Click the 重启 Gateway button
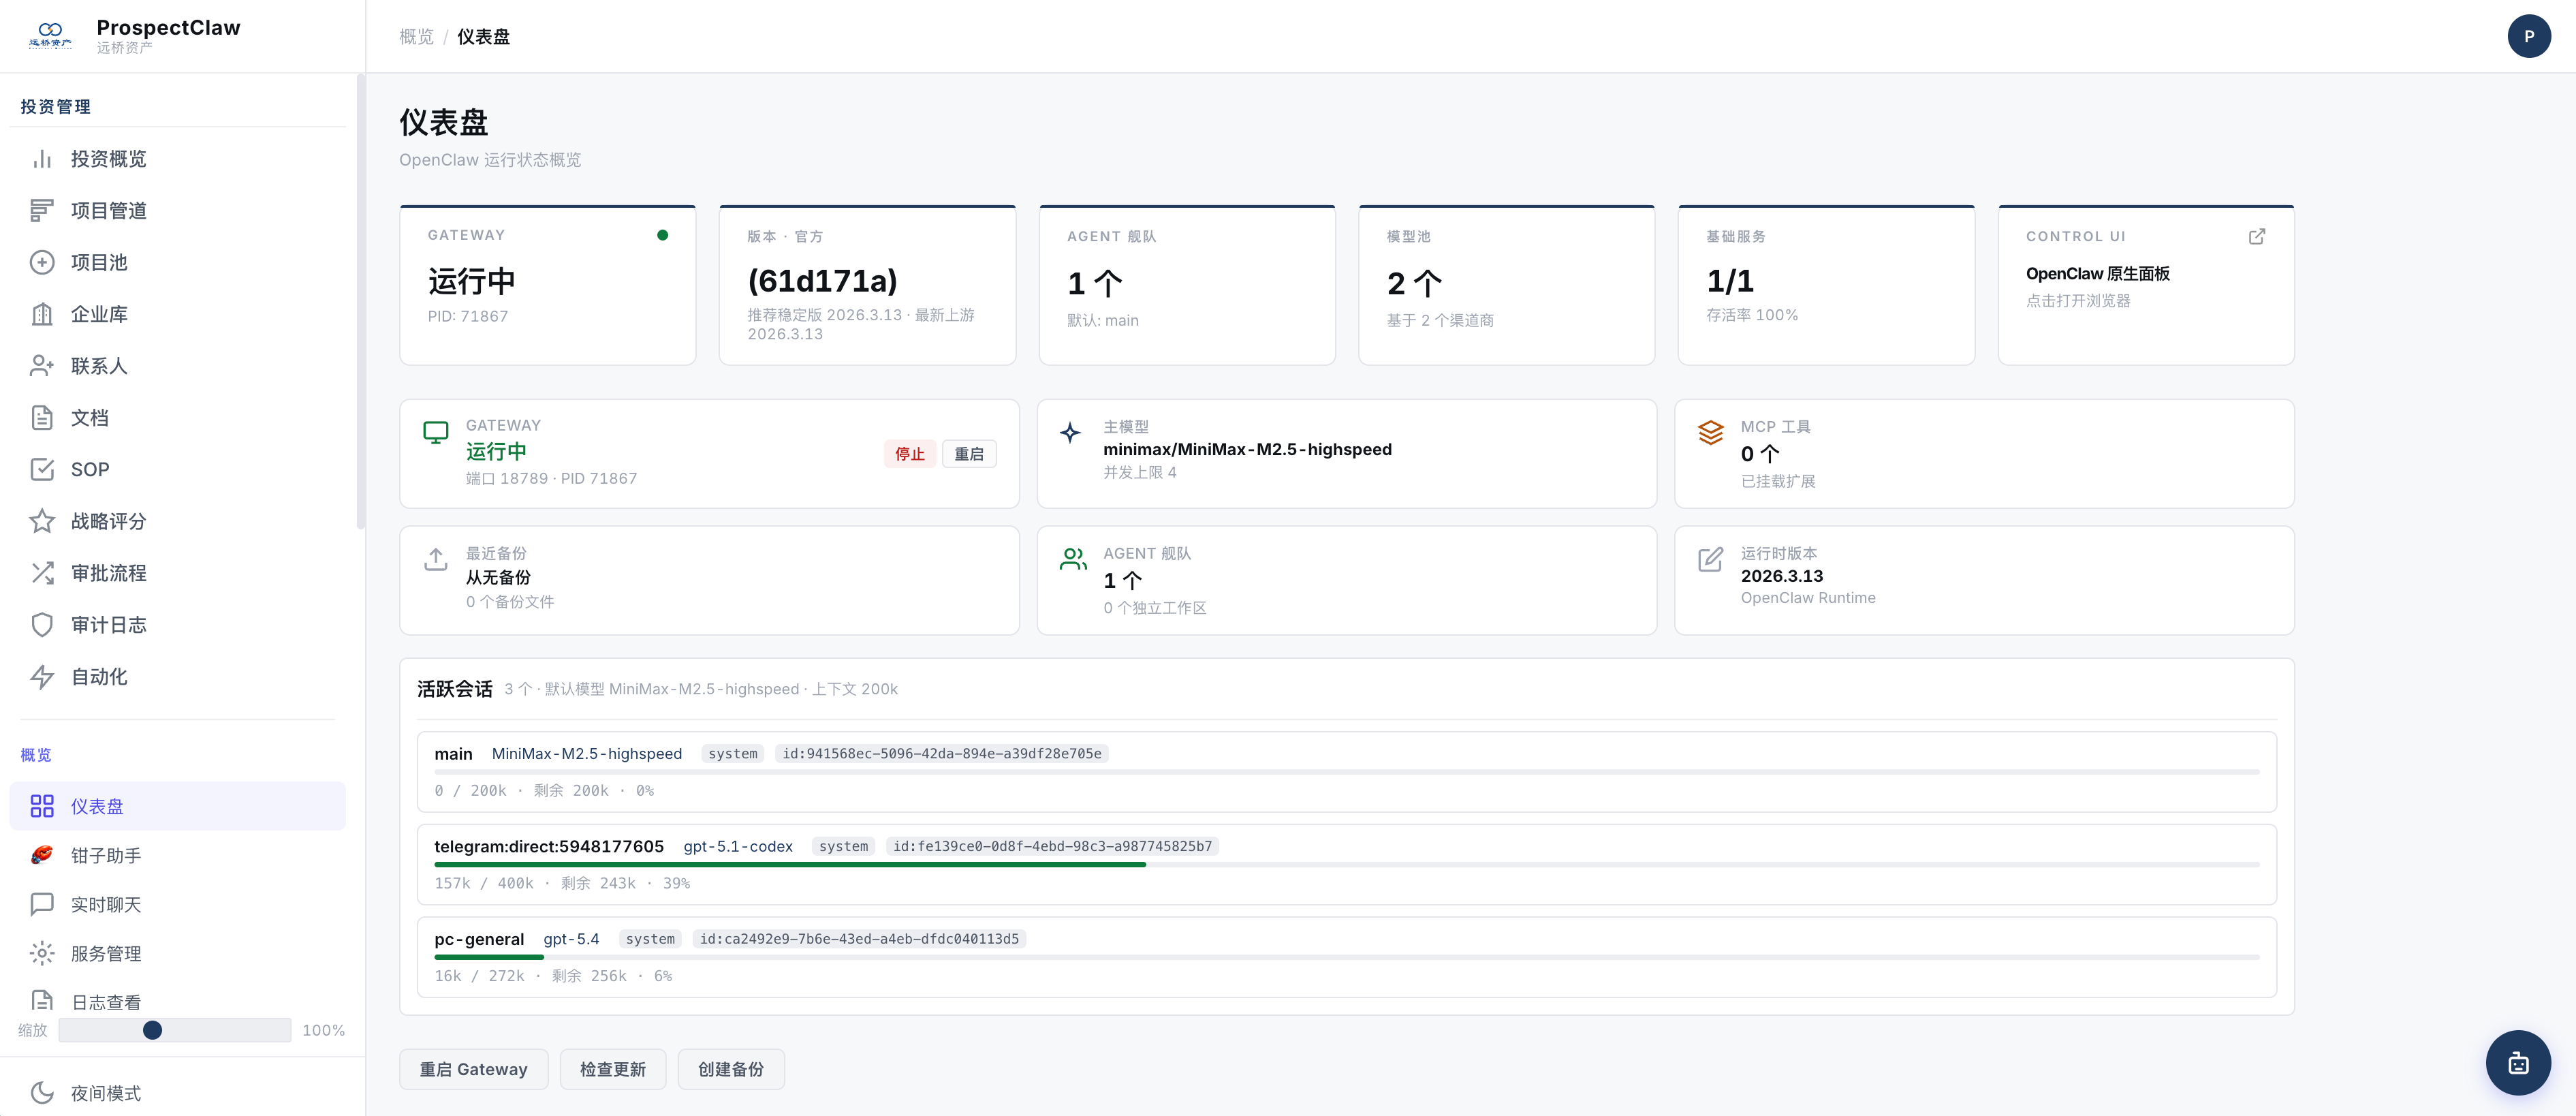 click(x=473, y=1068)
